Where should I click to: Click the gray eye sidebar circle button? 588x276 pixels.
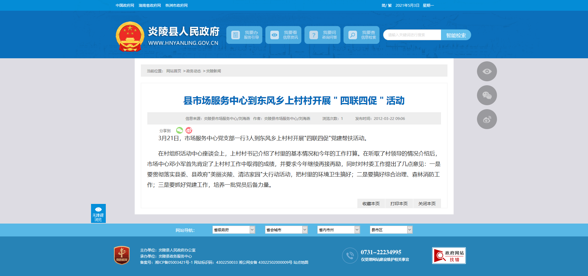(487, 71)
